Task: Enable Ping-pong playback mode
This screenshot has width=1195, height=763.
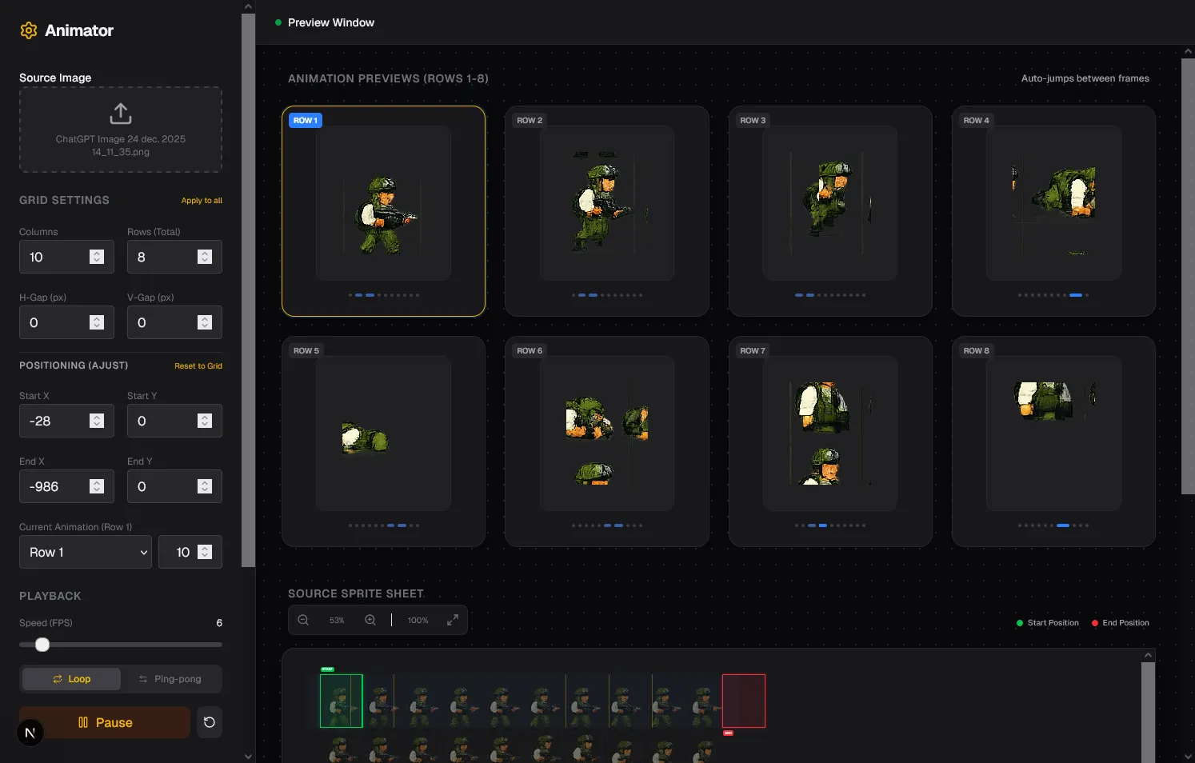Action: (173, 678)
